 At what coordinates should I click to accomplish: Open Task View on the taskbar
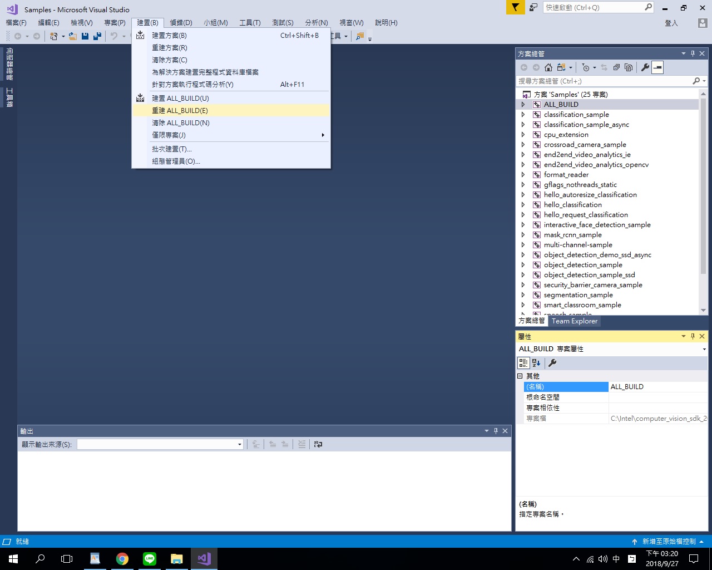coord(67,559)
